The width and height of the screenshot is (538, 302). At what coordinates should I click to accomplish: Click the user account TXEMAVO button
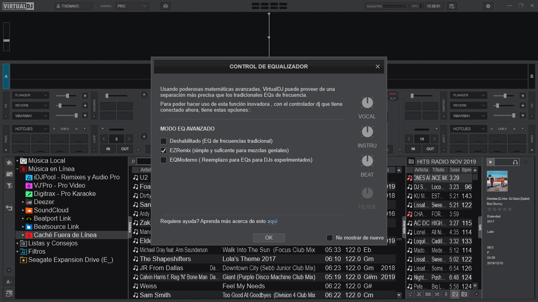[x=74, y=6]
